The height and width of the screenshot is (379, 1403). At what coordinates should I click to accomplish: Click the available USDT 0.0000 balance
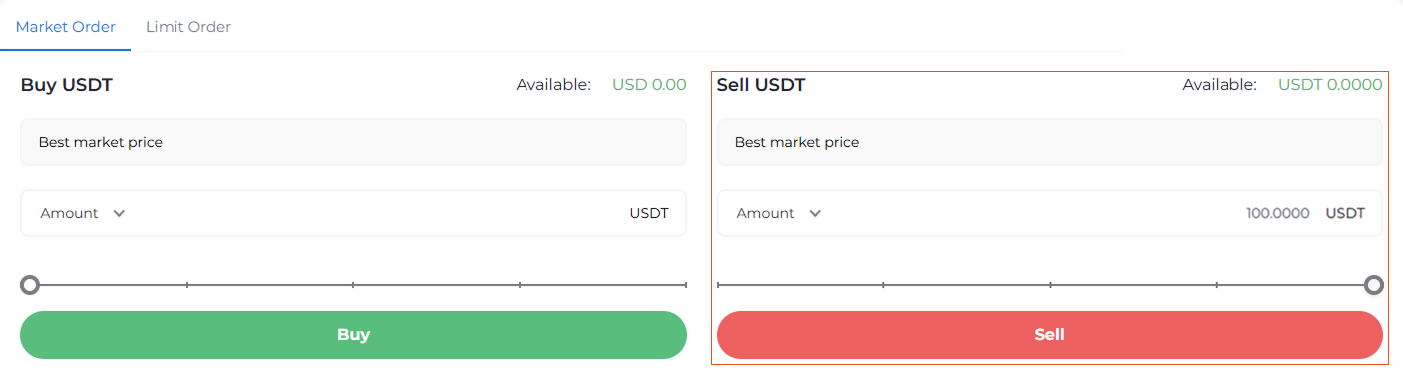click(1330, 85)
